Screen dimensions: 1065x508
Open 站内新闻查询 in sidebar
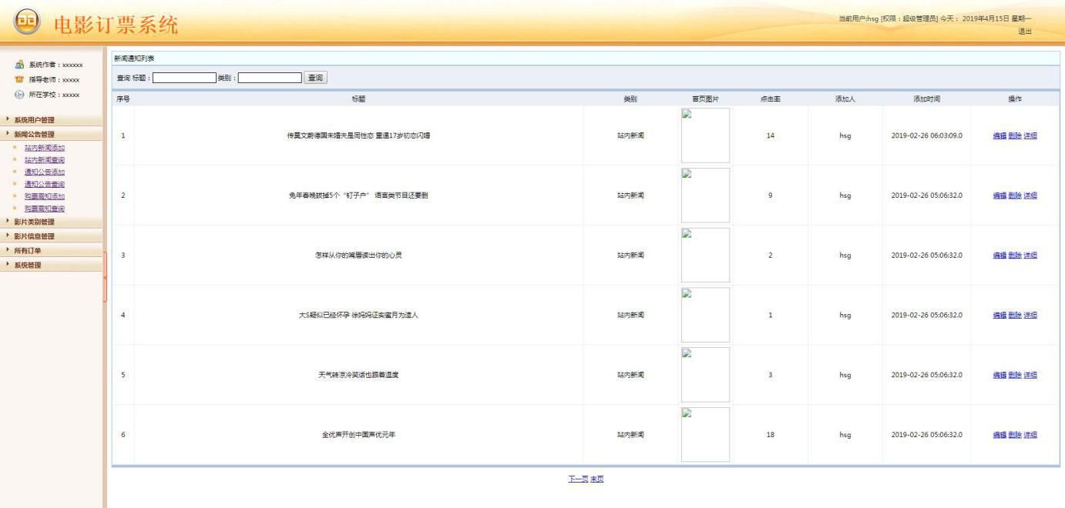pyautogui.click(x=45, y=159)
